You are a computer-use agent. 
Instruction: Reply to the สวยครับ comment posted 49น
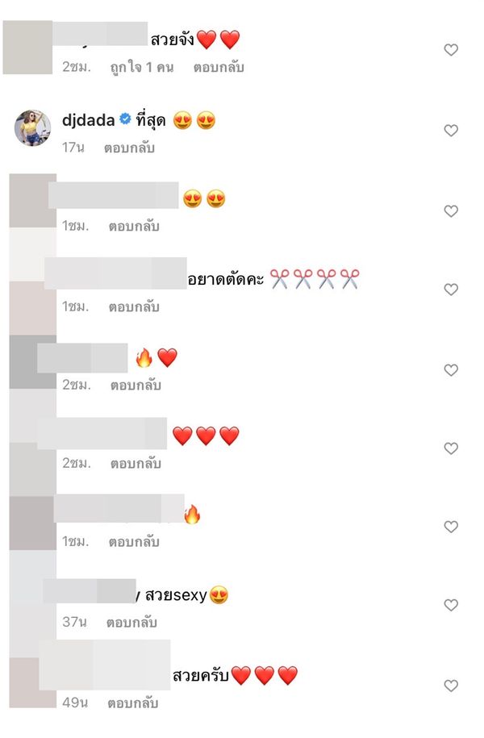[133, 703]
